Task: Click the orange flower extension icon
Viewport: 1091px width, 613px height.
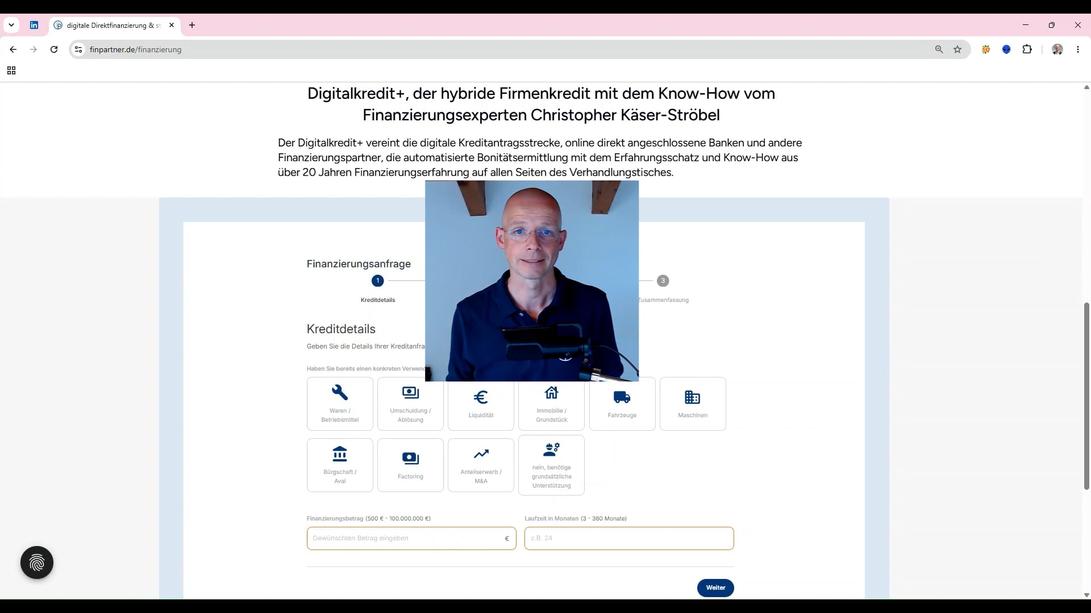Action: (x=986, y=49)
